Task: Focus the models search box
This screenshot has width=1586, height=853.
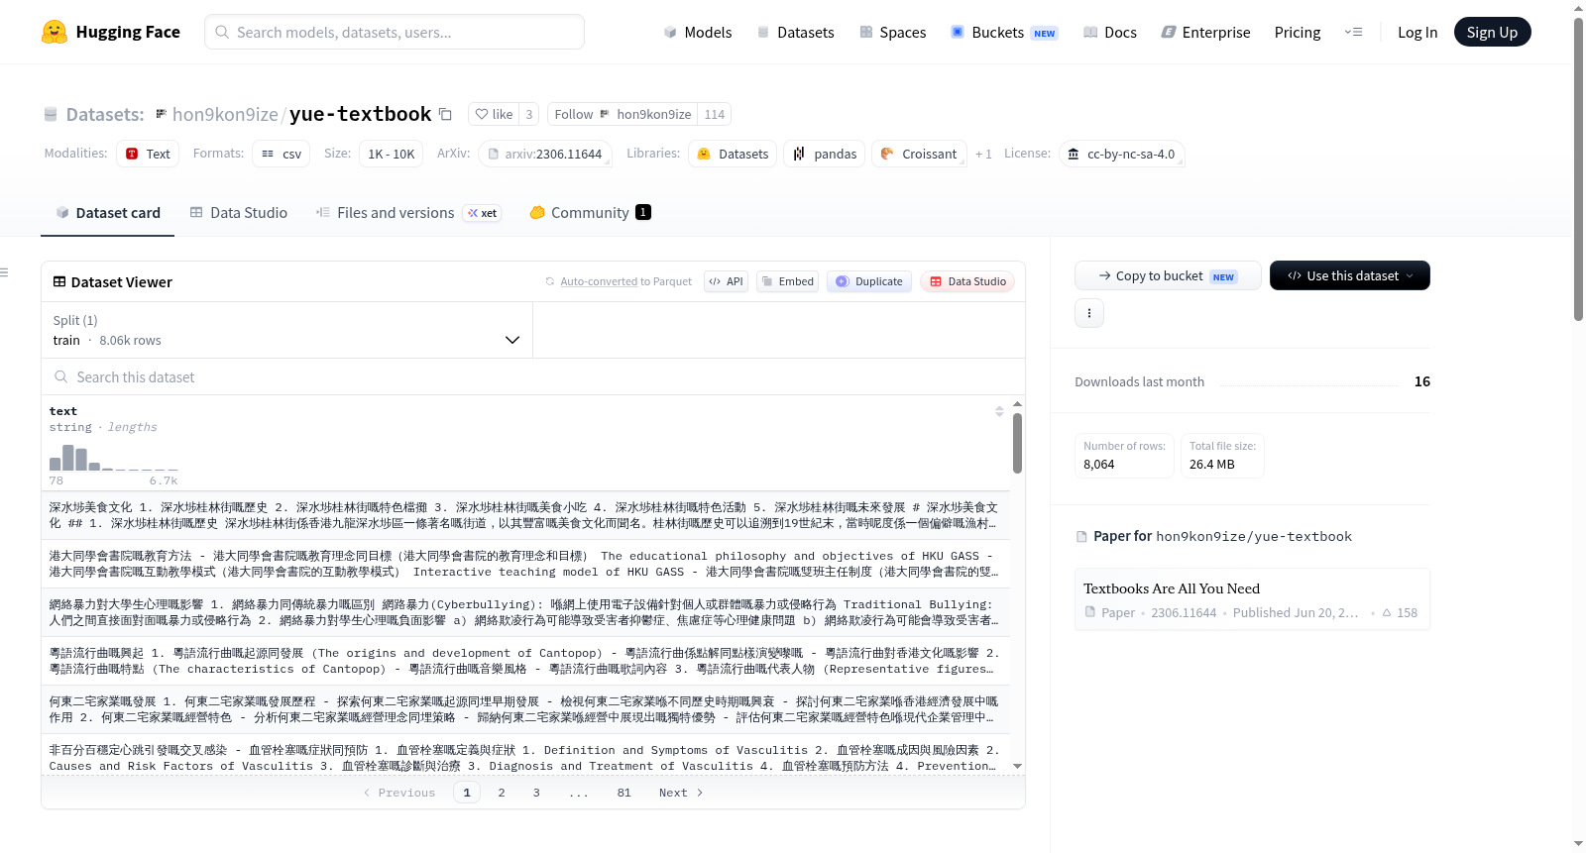Action: tap(395, 32)
